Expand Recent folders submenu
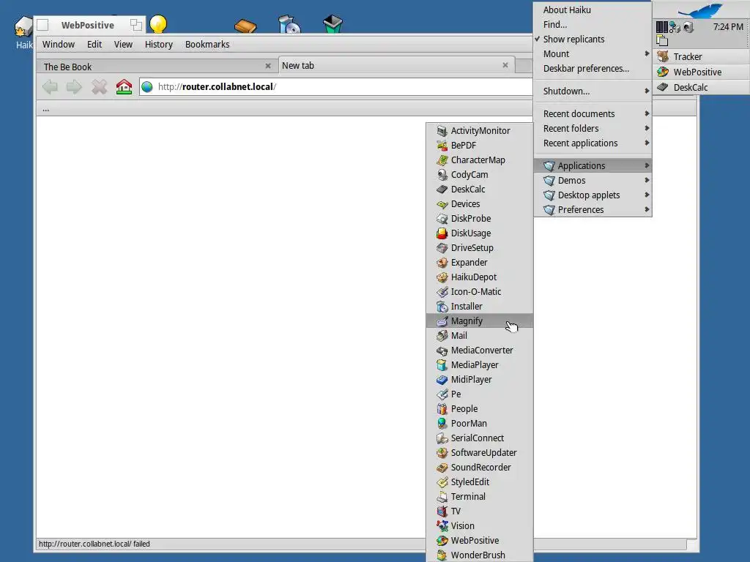750x562 pixels. pos(593,129)
